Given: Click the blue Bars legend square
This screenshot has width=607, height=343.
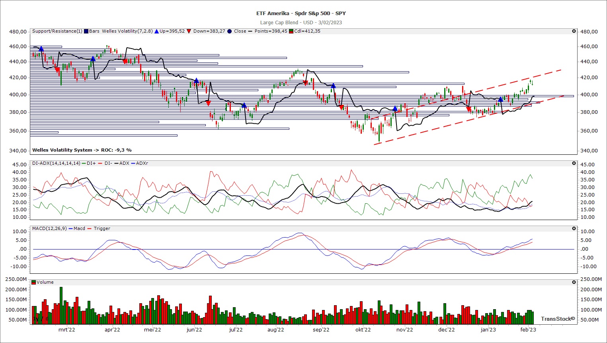Looking at the screenshot, I should coord(86,31).
